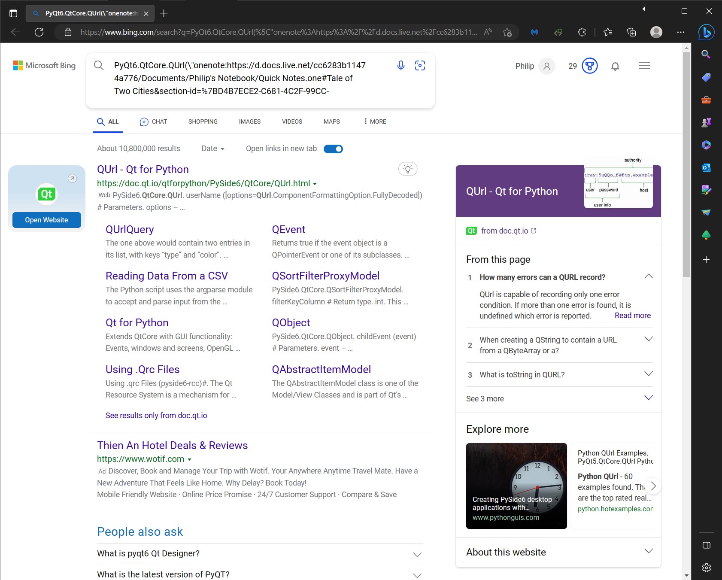The height and width of the screenshot is (580, 722).
Task: Click the page vertical scrollbar thumb
Action: (x=686, y=163)
